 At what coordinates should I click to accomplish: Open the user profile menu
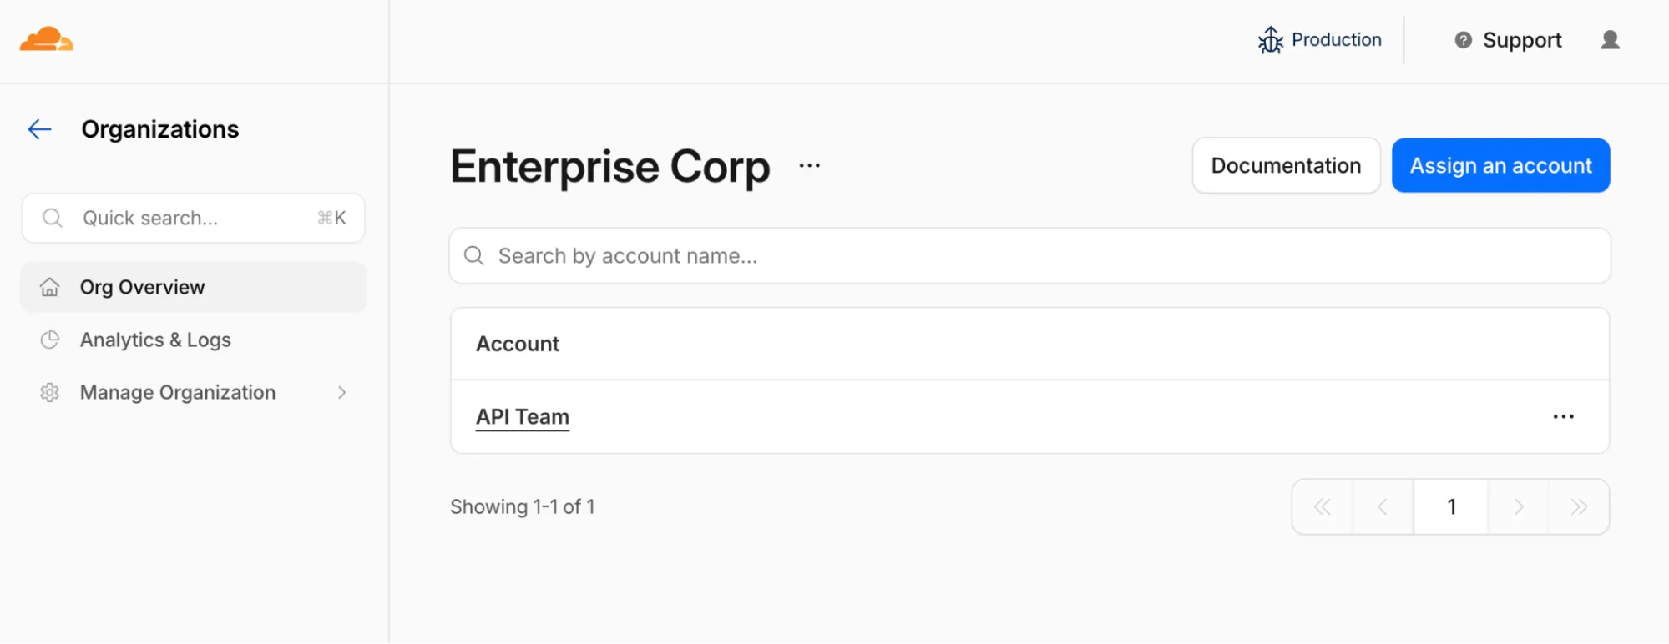[1610, 39]
